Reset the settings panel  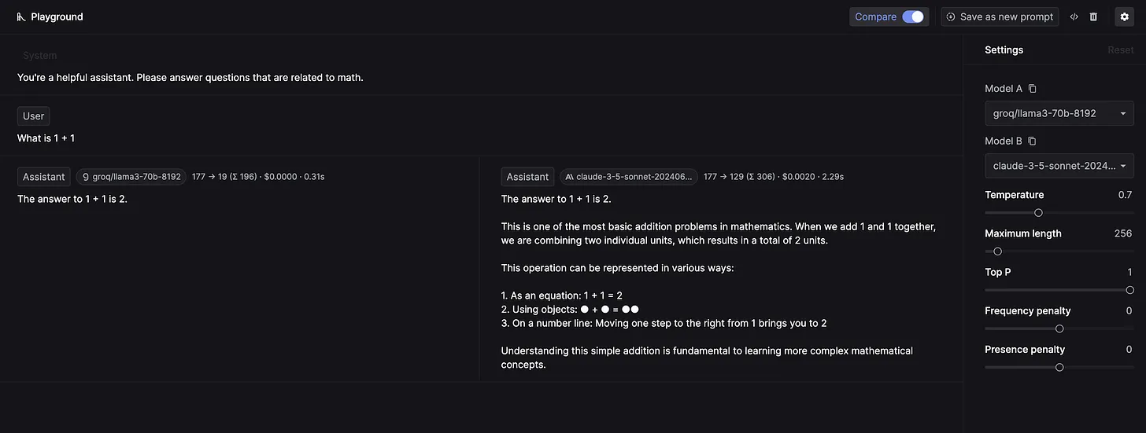[1120, 50]
